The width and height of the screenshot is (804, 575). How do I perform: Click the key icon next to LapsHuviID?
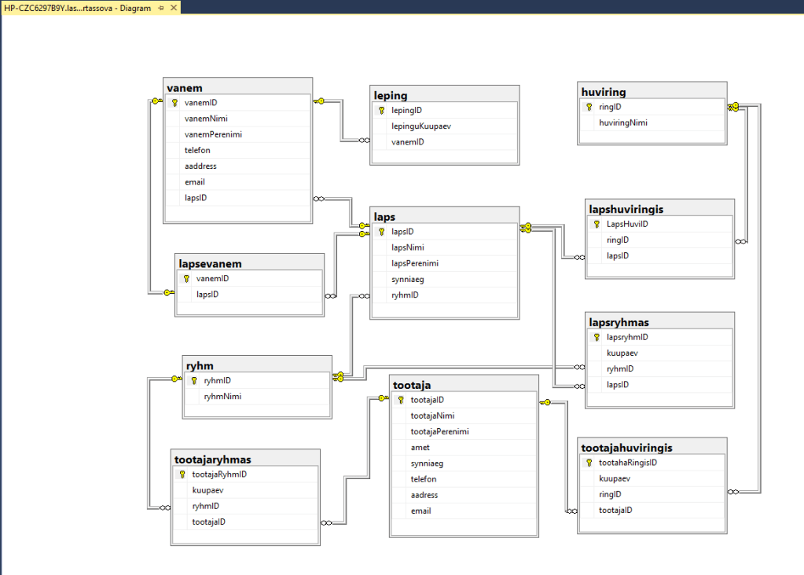coord(597,224)
